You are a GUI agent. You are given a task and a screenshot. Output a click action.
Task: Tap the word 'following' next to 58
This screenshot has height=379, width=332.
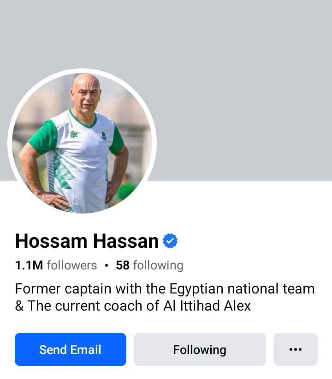pos(158,266)
